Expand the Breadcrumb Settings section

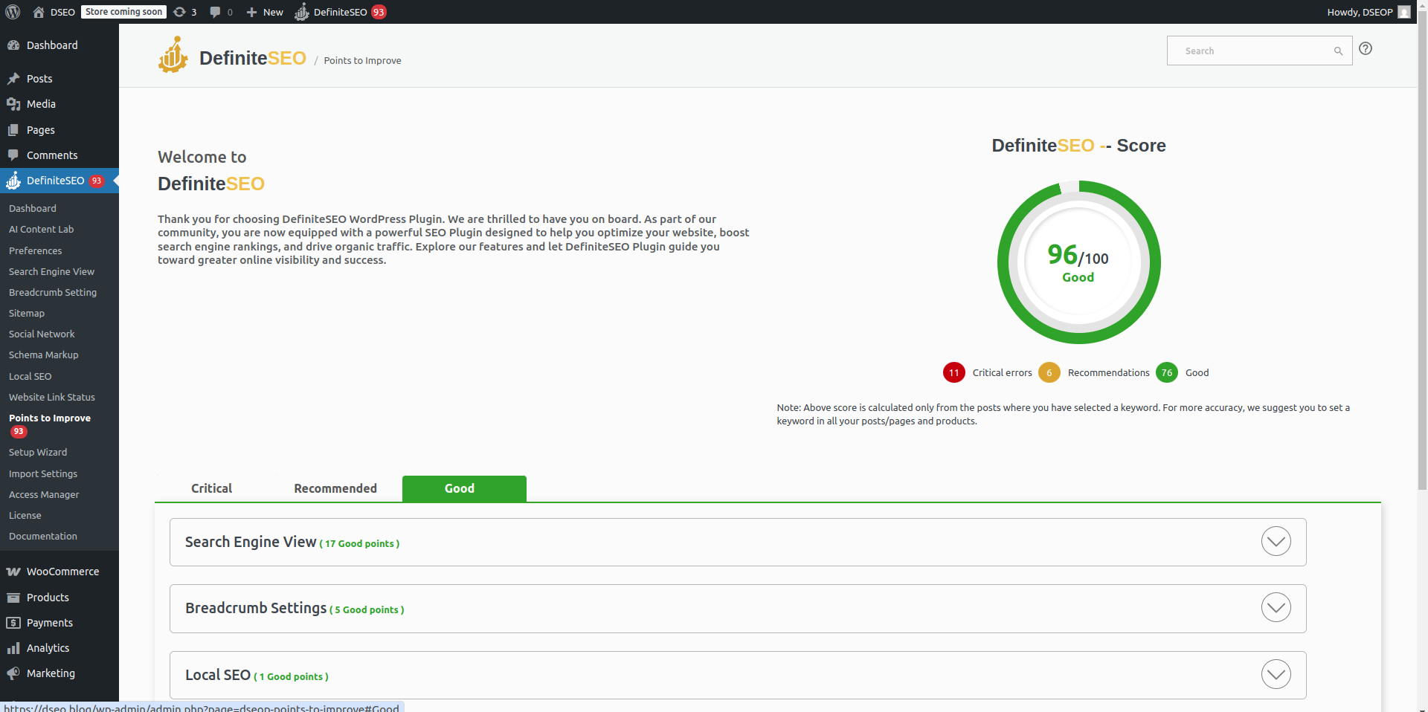(x=1276, y=607)
